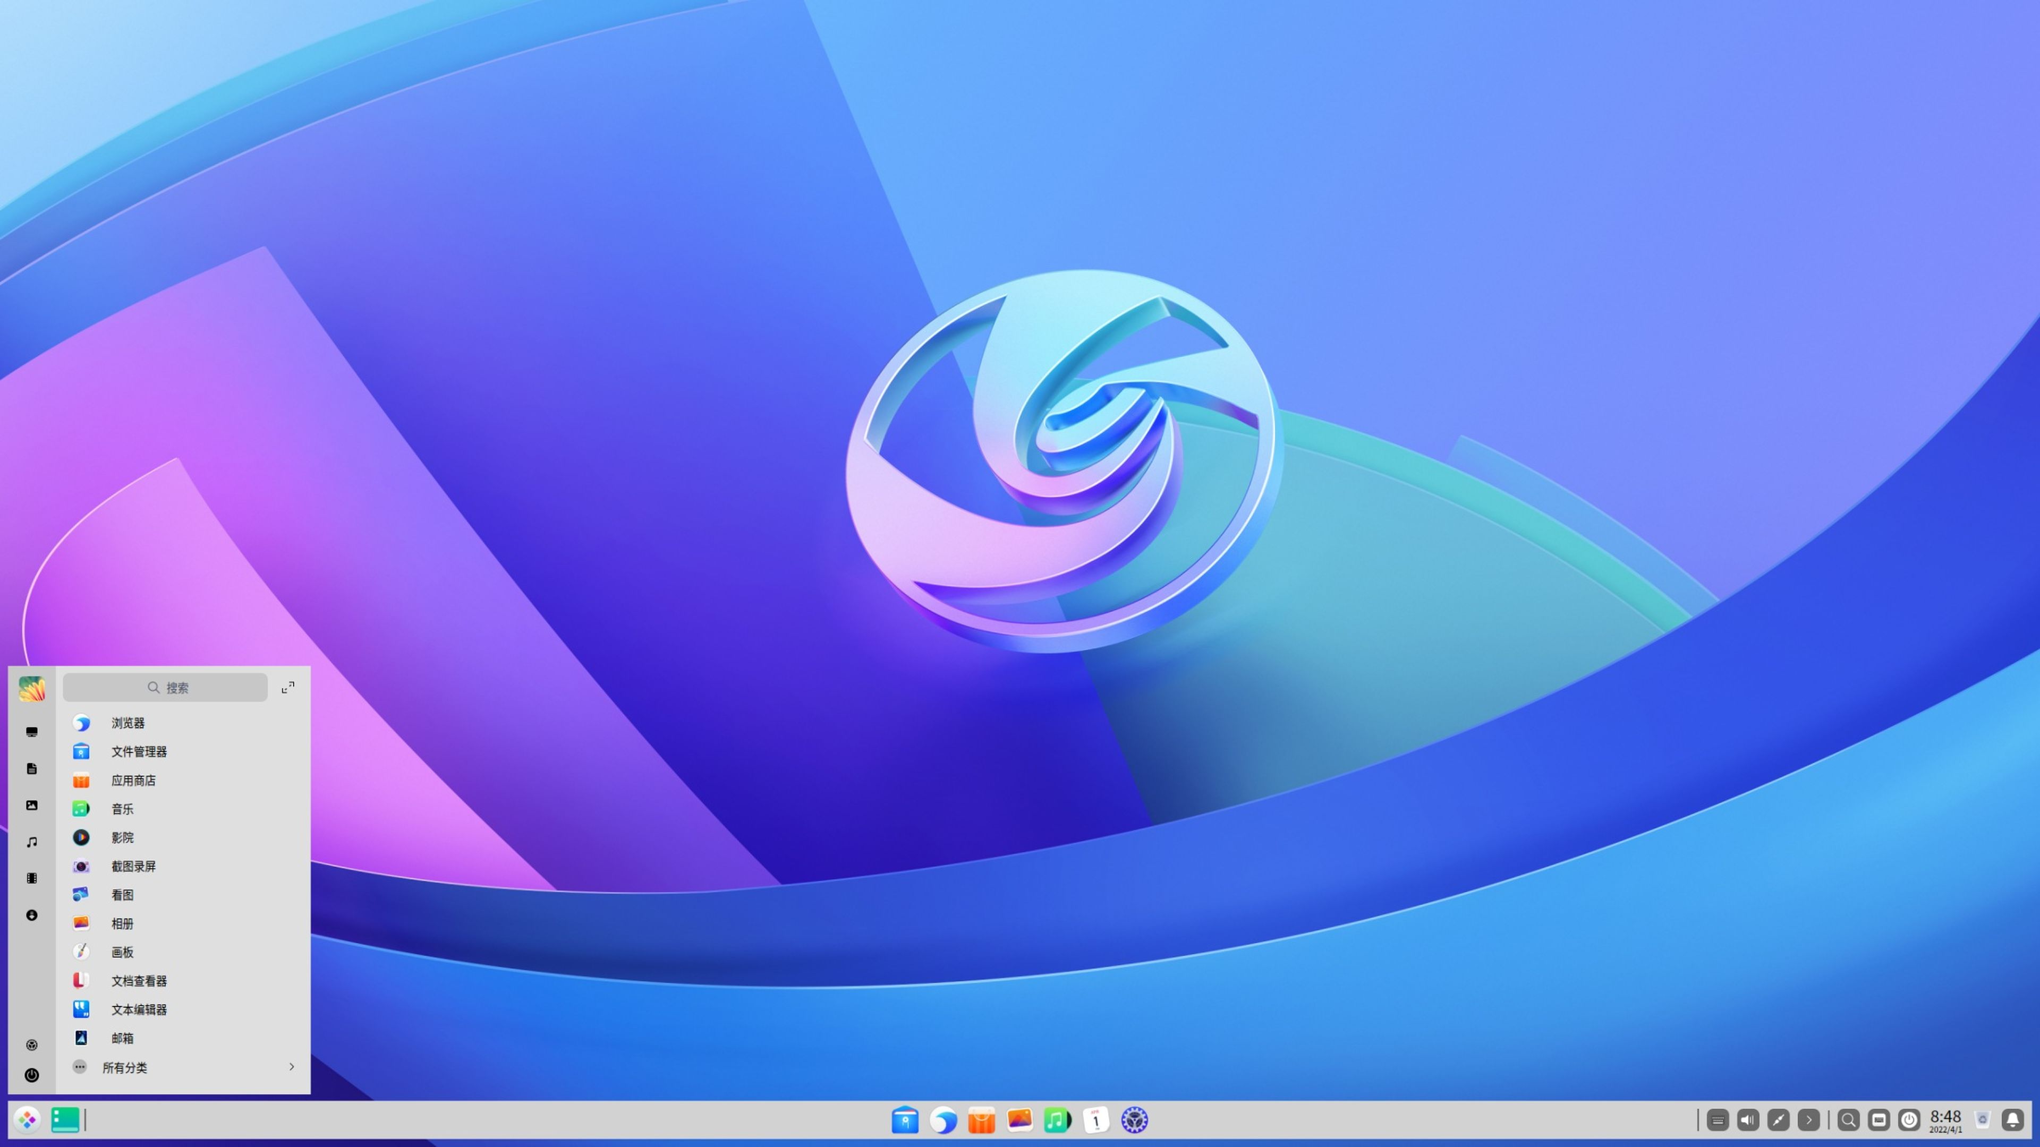Launch 影院 from the launcher list

pyautogui.click(x=183, y=837)
